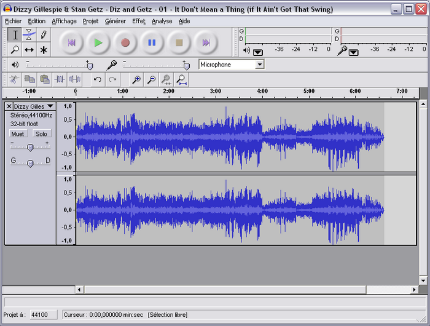Open the Effet menu

point(139,21)
